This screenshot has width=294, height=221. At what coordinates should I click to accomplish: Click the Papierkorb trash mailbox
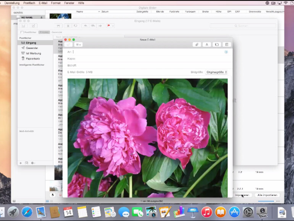[32, 58]
